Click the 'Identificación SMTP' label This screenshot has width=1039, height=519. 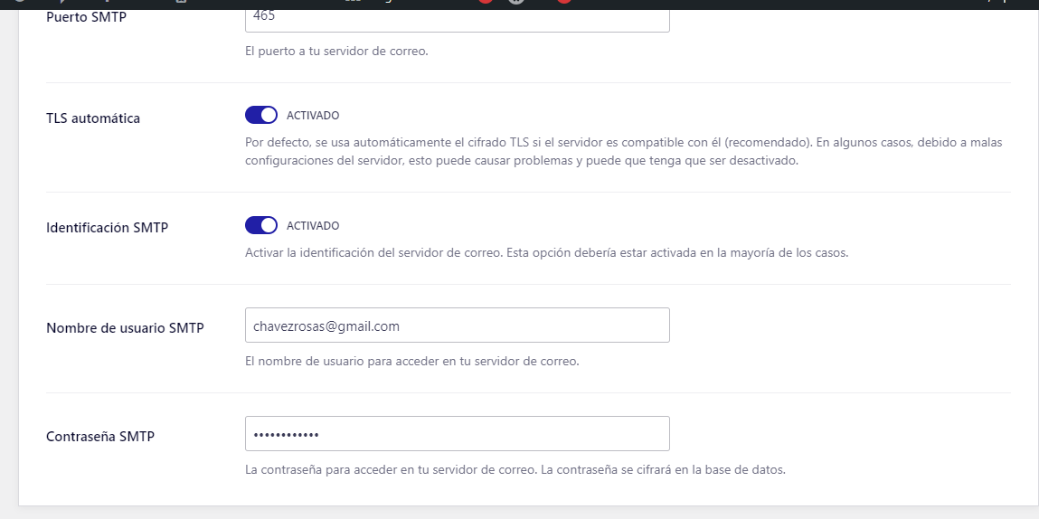(x=108, y=227)
